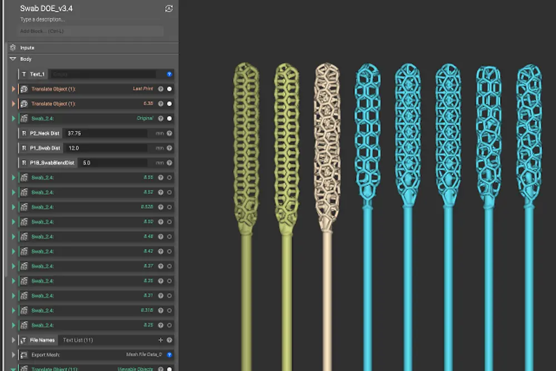Expand the Swab_2.4 Original block
The width and height of the screenshot is (556, 371).
click(13, 118)
